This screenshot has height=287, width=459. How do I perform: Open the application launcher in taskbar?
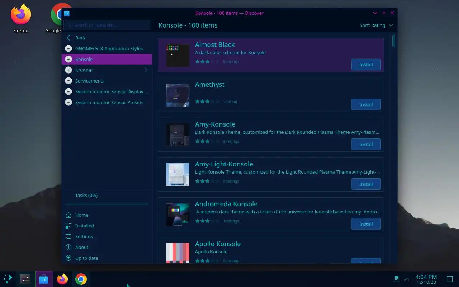click(x=8, y=279)
